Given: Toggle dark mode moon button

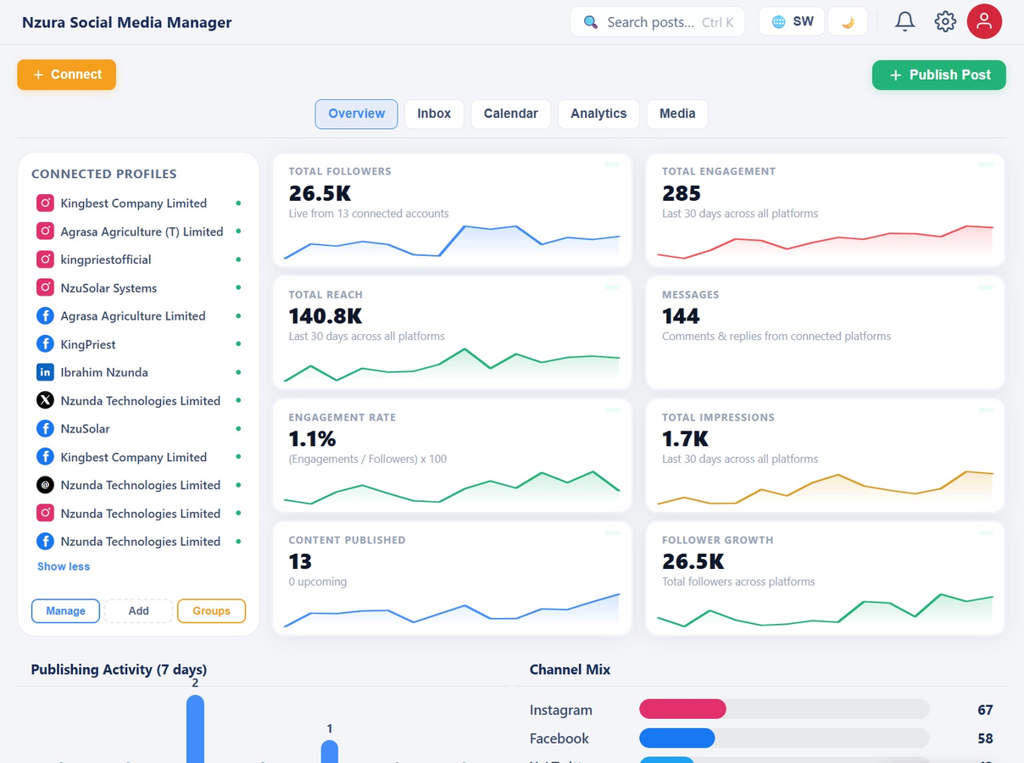Looking at the screenshot, I should (x=848, y=22).
